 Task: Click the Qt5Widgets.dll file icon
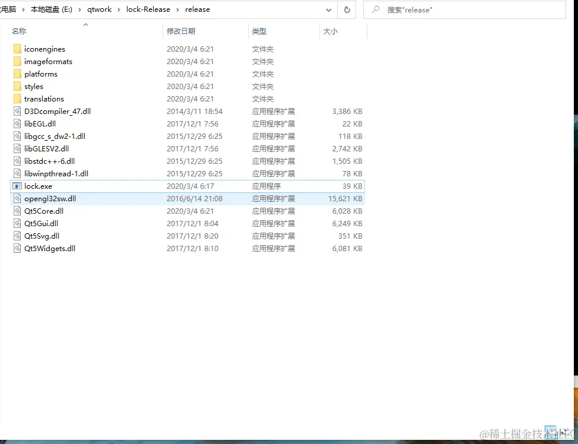[17, 249]
